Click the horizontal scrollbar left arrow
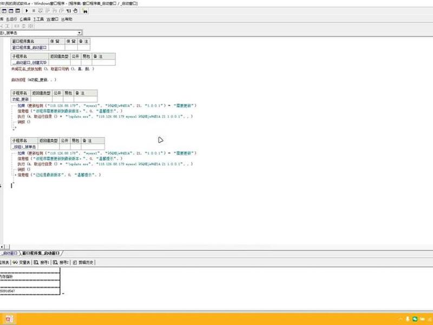Screen dimensions: 433x325 point(2,246)
